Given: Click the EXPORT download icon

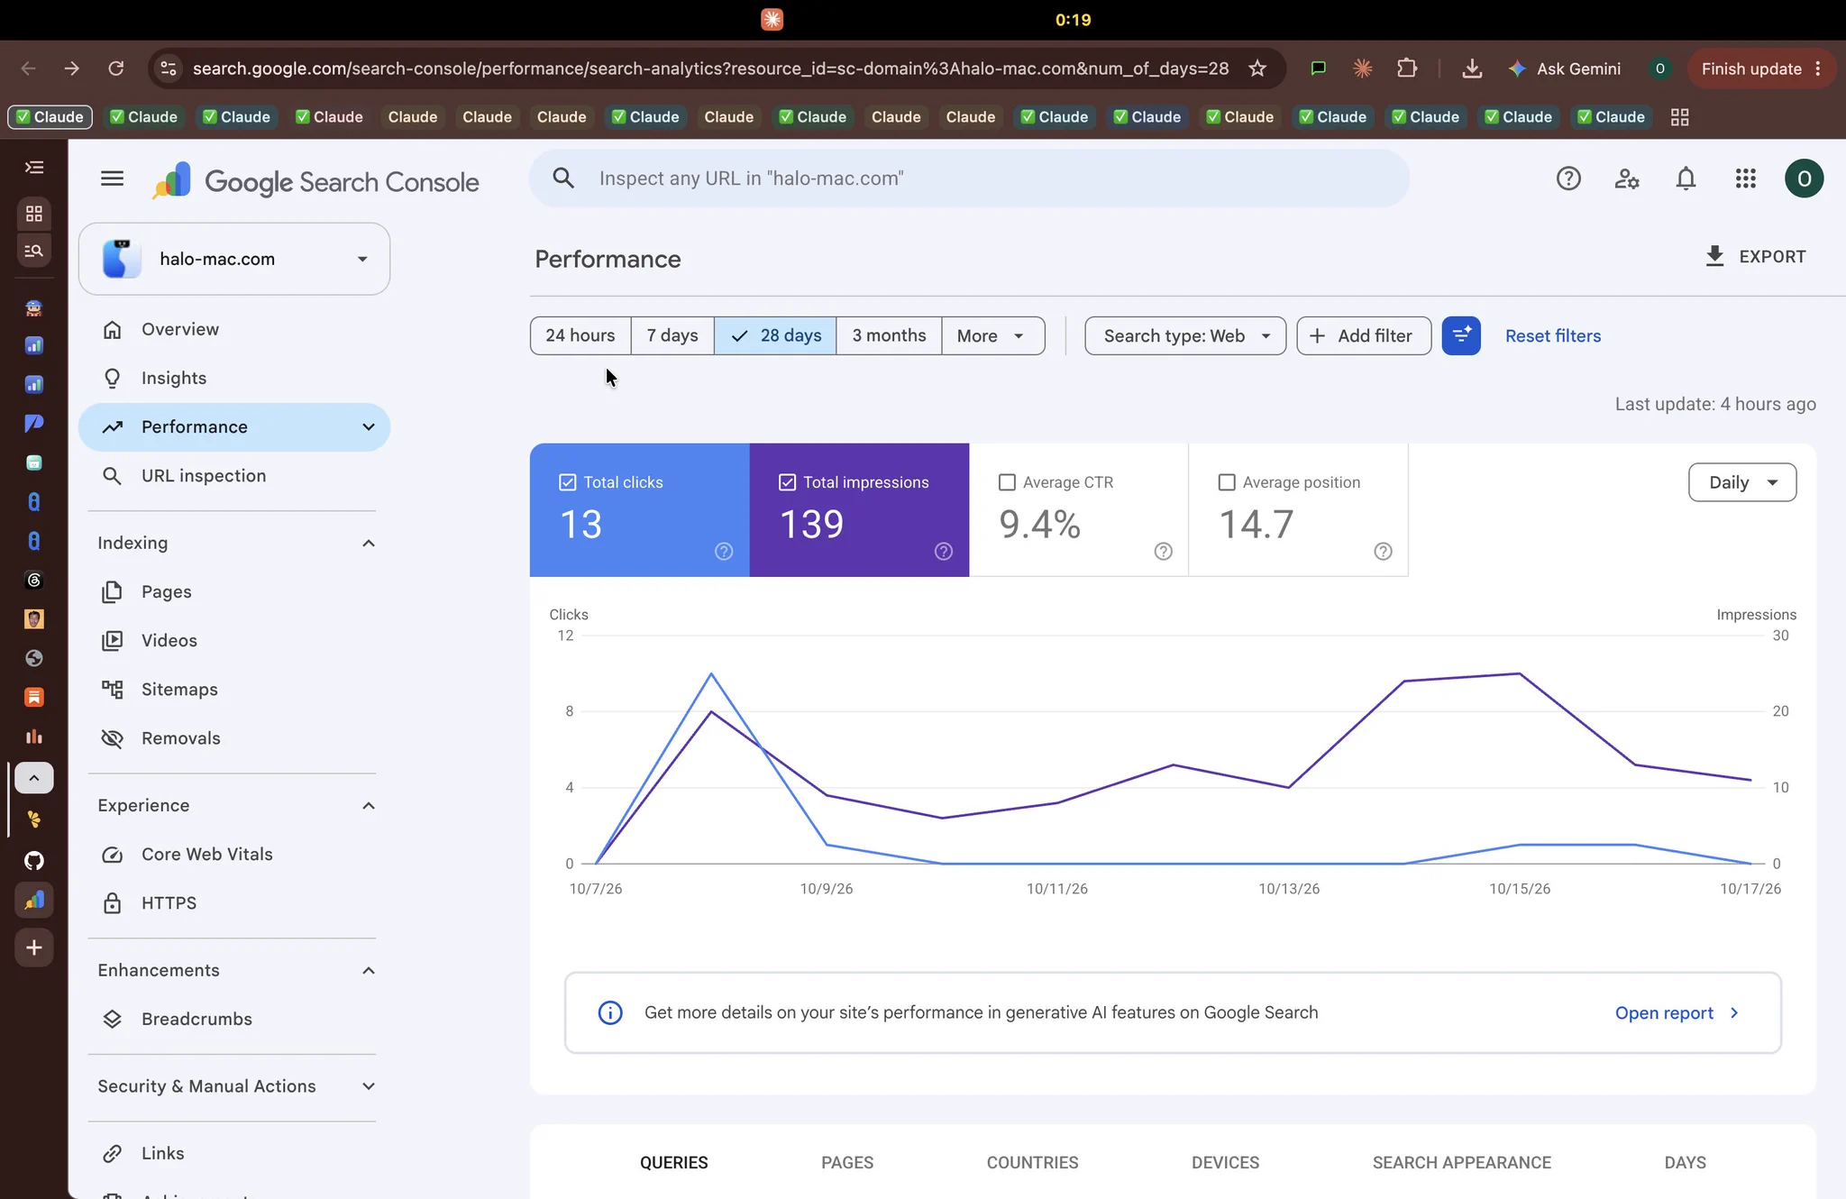Looking at the screenshot, I should click(1714, 256).
